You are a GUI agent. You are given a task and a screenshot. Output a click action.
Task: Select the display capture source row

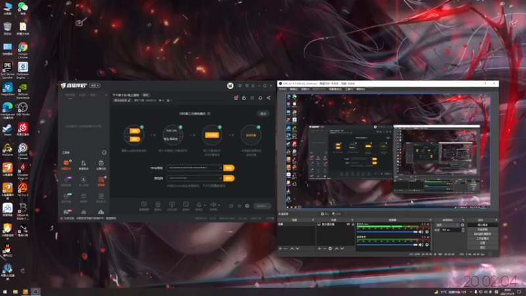335,224
